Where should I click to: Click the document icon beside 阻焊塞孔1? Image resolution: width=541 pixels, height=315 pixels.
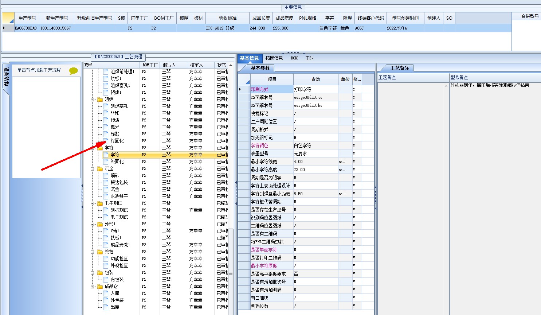click(x=106, y=85)
